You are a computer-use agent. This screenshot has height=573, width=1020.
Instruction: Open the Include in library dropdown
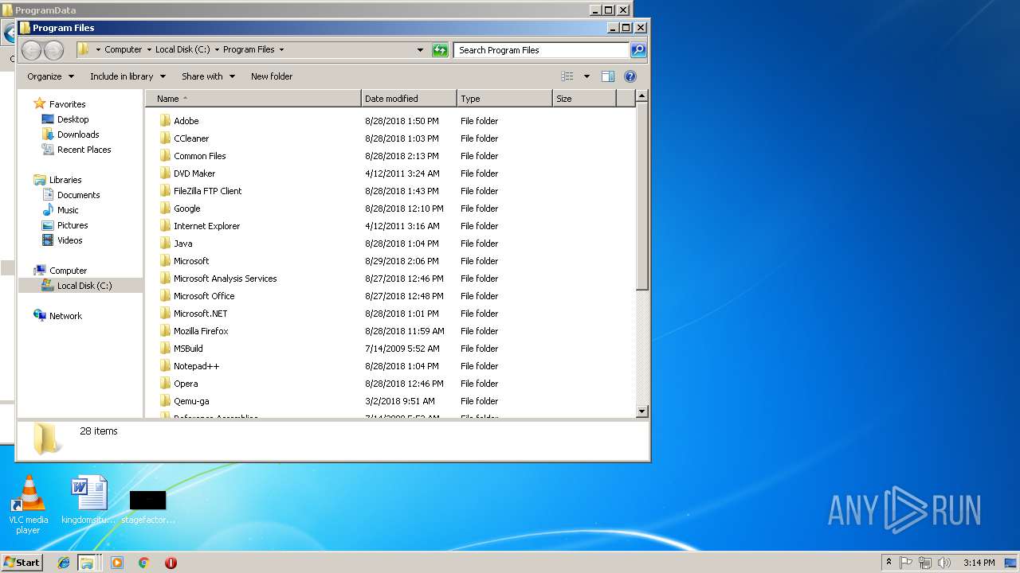click(127, 76)
